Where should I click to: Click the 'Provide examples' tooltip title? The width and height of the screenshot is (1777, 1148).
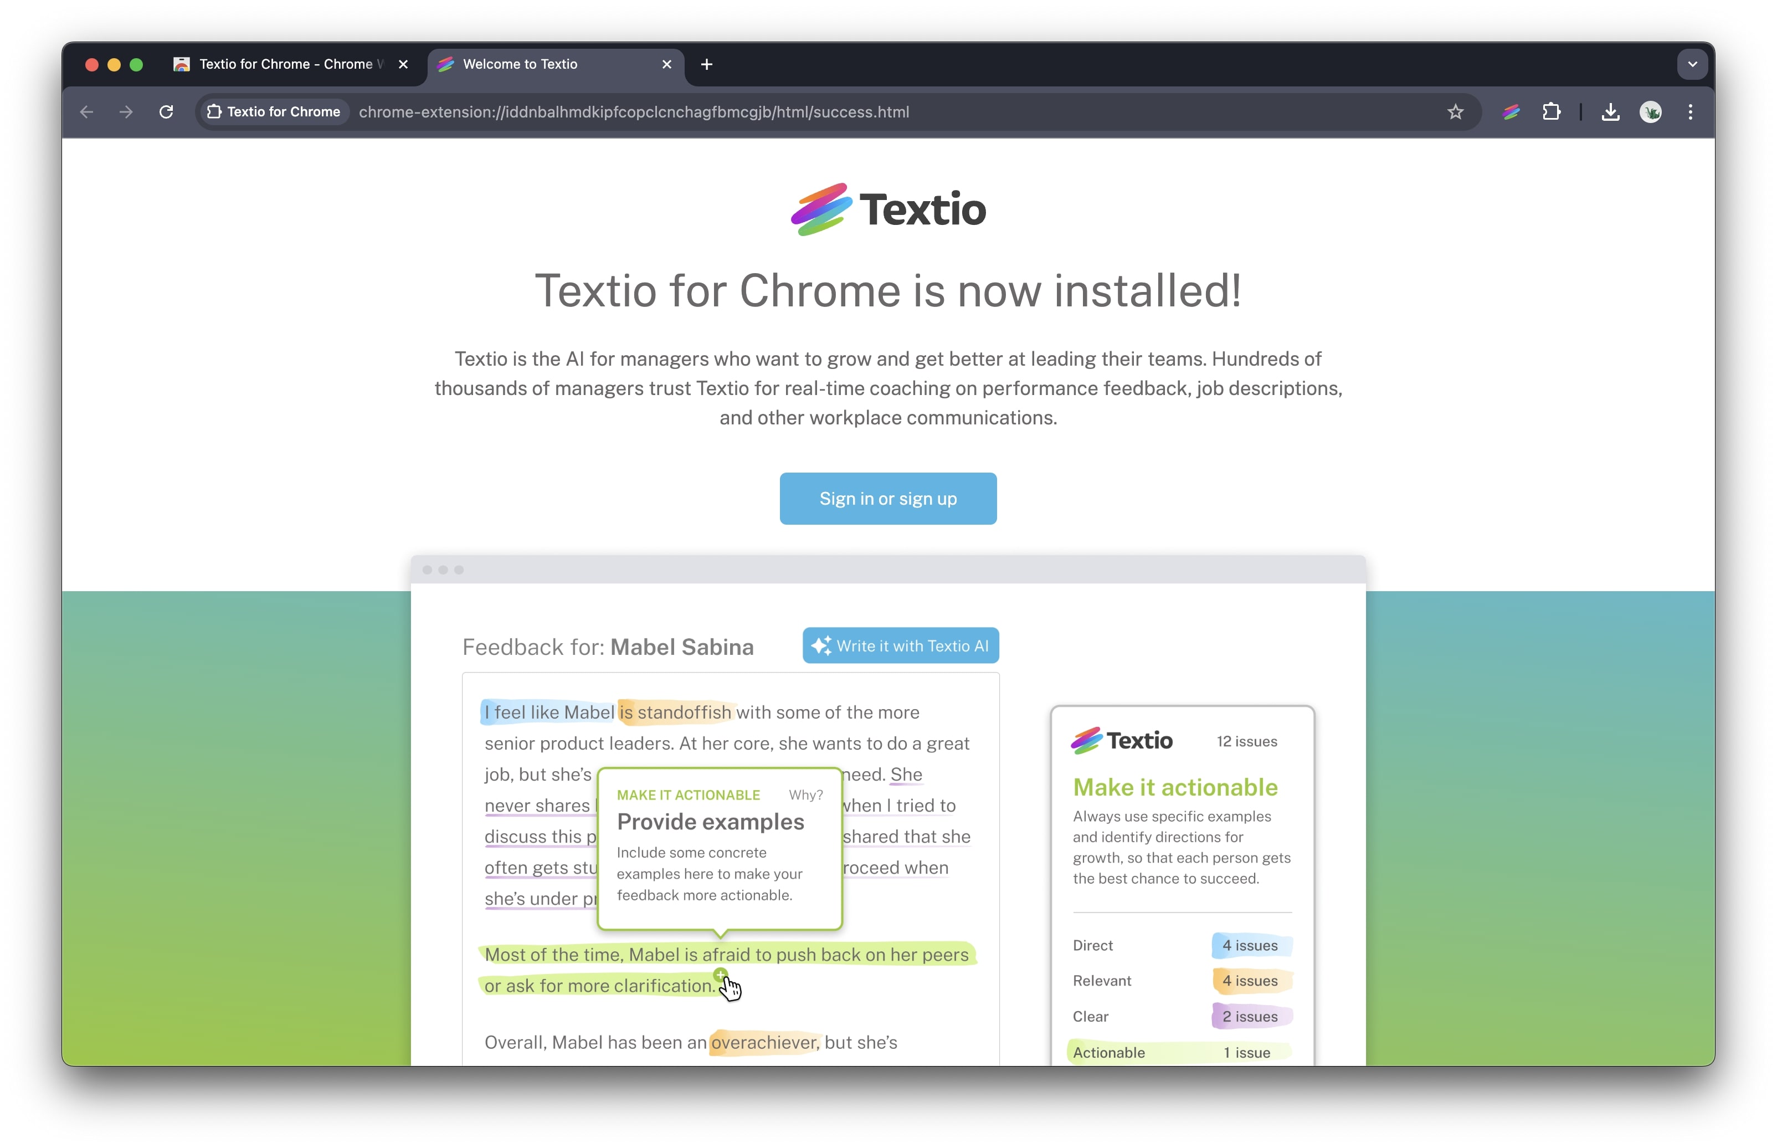[710, 822]
